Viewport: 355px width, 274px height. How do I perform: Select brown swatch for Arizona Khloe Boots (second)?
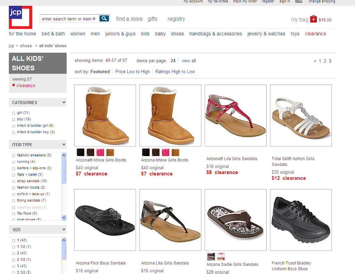coord(156,152)
